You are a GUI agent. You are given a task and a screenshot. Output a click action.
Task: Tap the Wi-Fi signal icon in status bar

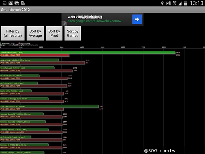coord(175,3)
